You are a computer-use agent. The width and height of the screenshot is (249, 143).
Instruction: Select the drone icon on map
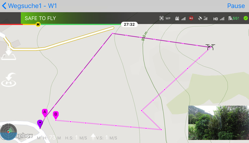(x=210, y=47)
